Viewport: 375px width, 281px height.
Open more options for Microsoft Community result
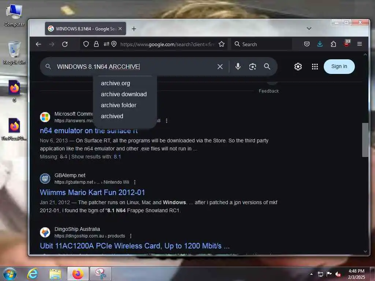167,121
